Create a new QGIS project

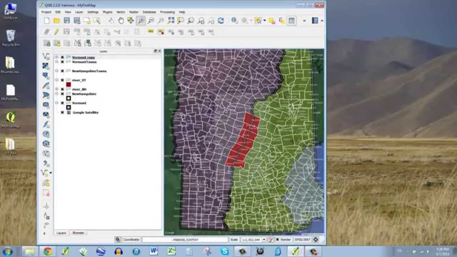47,21
